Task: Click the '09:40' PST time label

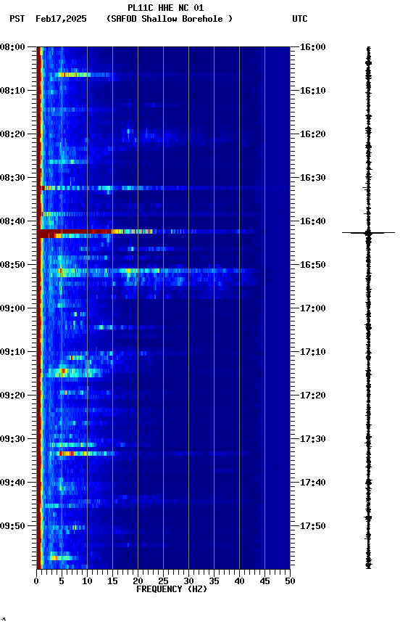Action: tap(12, 483)
